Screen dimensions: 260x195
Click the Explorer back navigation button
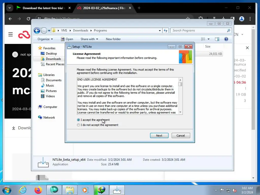[37, 30]
